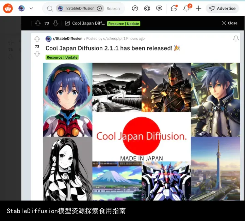Open the subreddit avatar next to post
Viewport: 245px width, 221px height.
[48, 39]
